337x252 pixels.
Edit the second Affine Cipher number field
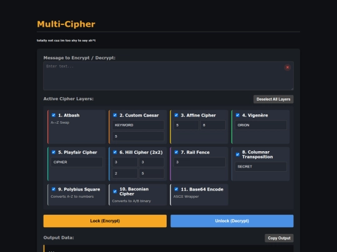[213, 125]
